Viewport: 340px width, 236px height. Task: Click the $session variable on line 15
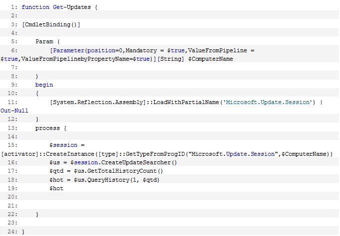63,145
